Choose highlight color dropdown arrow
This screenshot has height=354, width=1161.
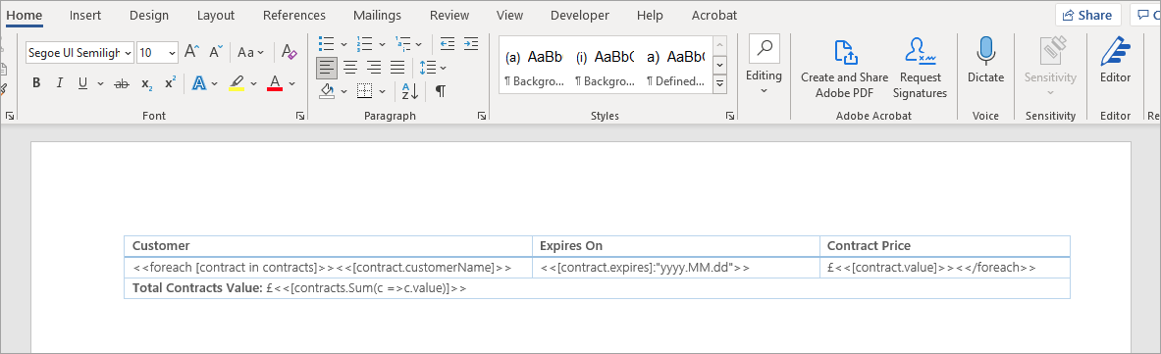click(254, 83)
